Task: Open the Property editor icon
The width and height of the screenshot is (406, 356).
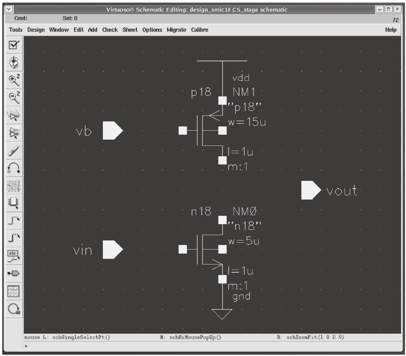Action: point(14,185)
